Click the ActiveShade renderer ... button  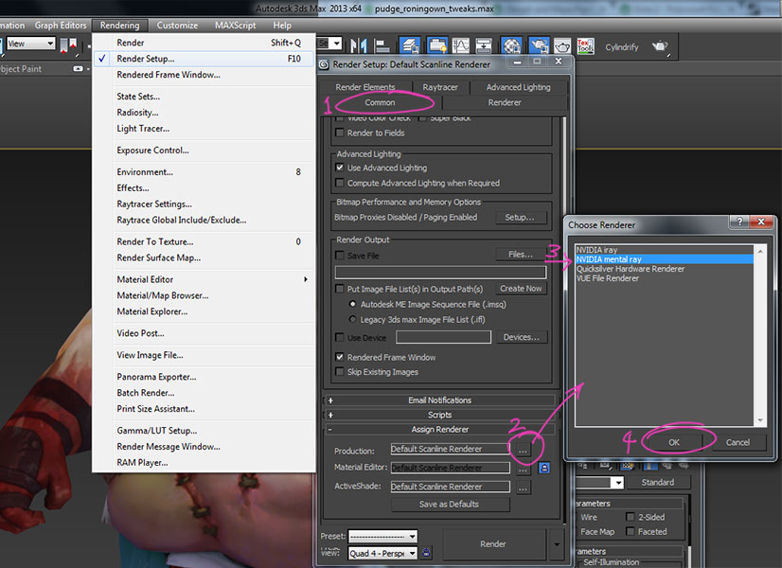point(523,488)
